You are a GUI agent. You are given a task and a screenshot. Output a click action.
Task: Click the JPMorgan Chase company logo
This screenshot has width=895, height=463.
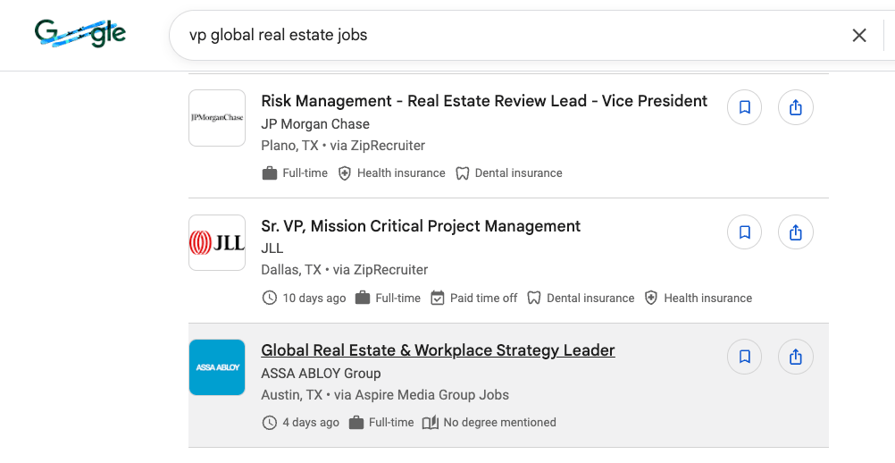point(217,118)
